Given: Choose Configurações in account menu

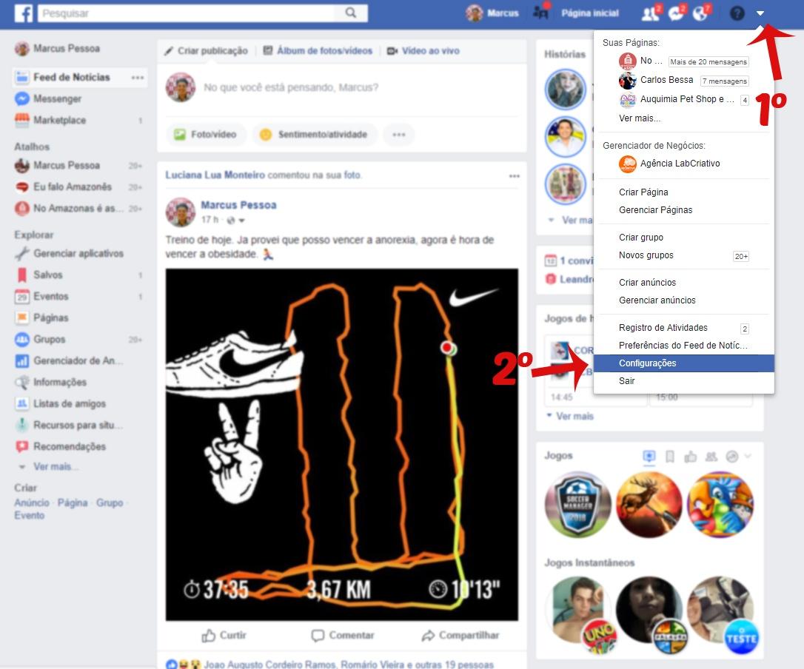Looking at the screenshot, I should (683, 363).
